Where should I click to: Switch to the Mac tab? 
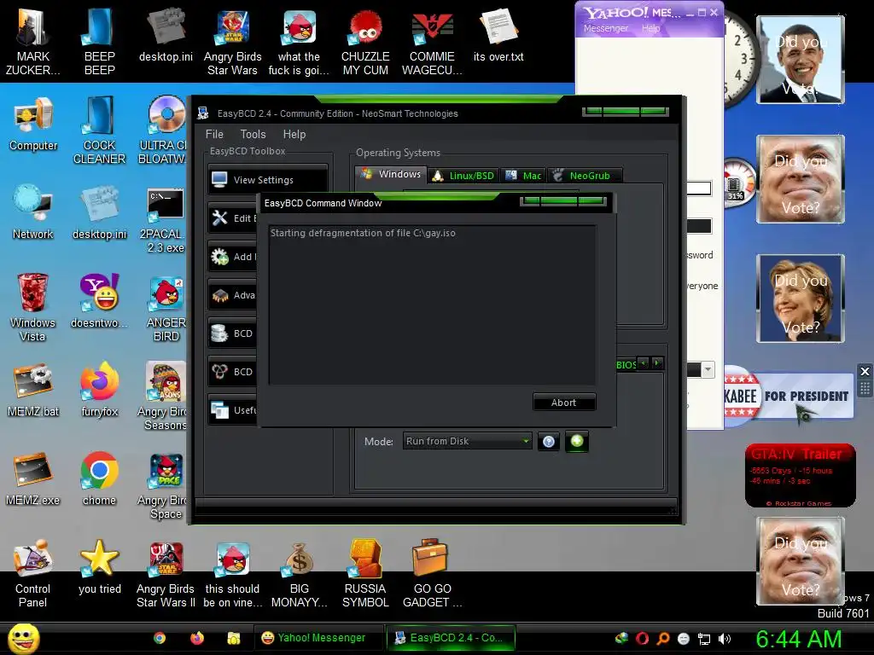click(x=523, y=176)
